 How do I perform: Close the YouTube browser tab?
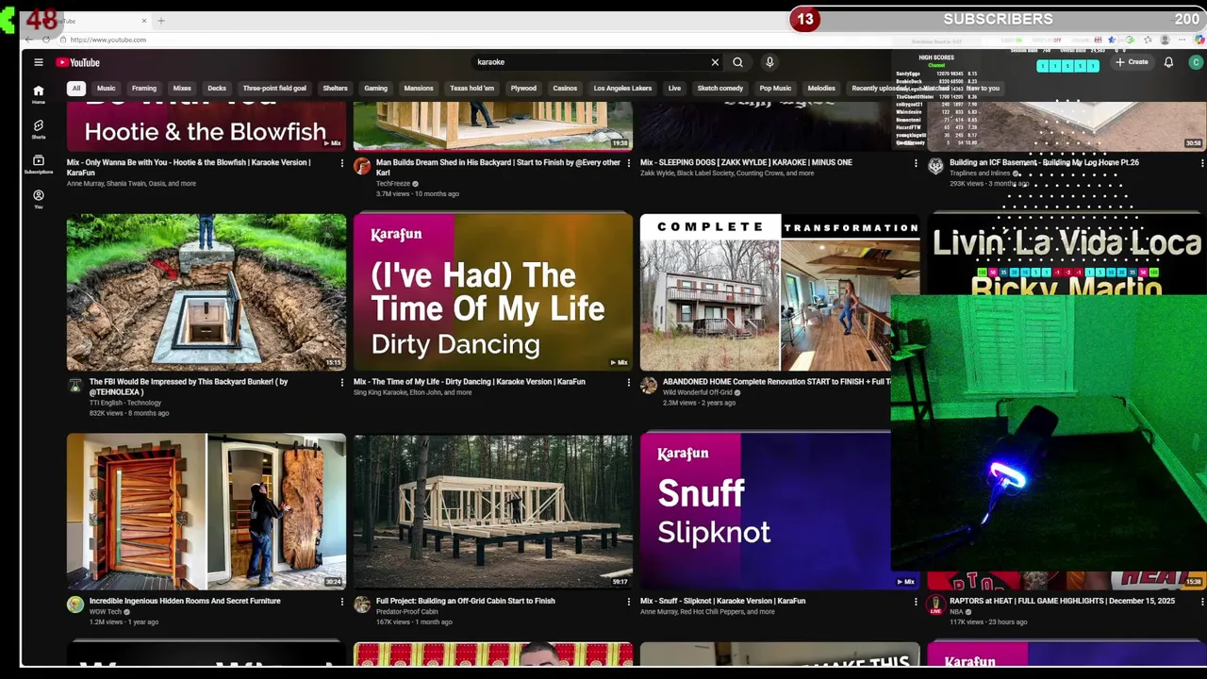click(144, 21)
